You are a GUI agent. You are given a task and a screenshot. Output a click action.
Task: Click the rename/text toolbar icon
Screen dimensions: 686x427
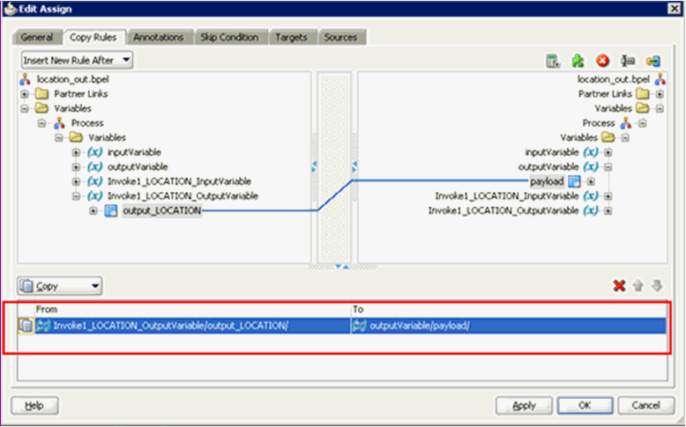pos(629,61)
